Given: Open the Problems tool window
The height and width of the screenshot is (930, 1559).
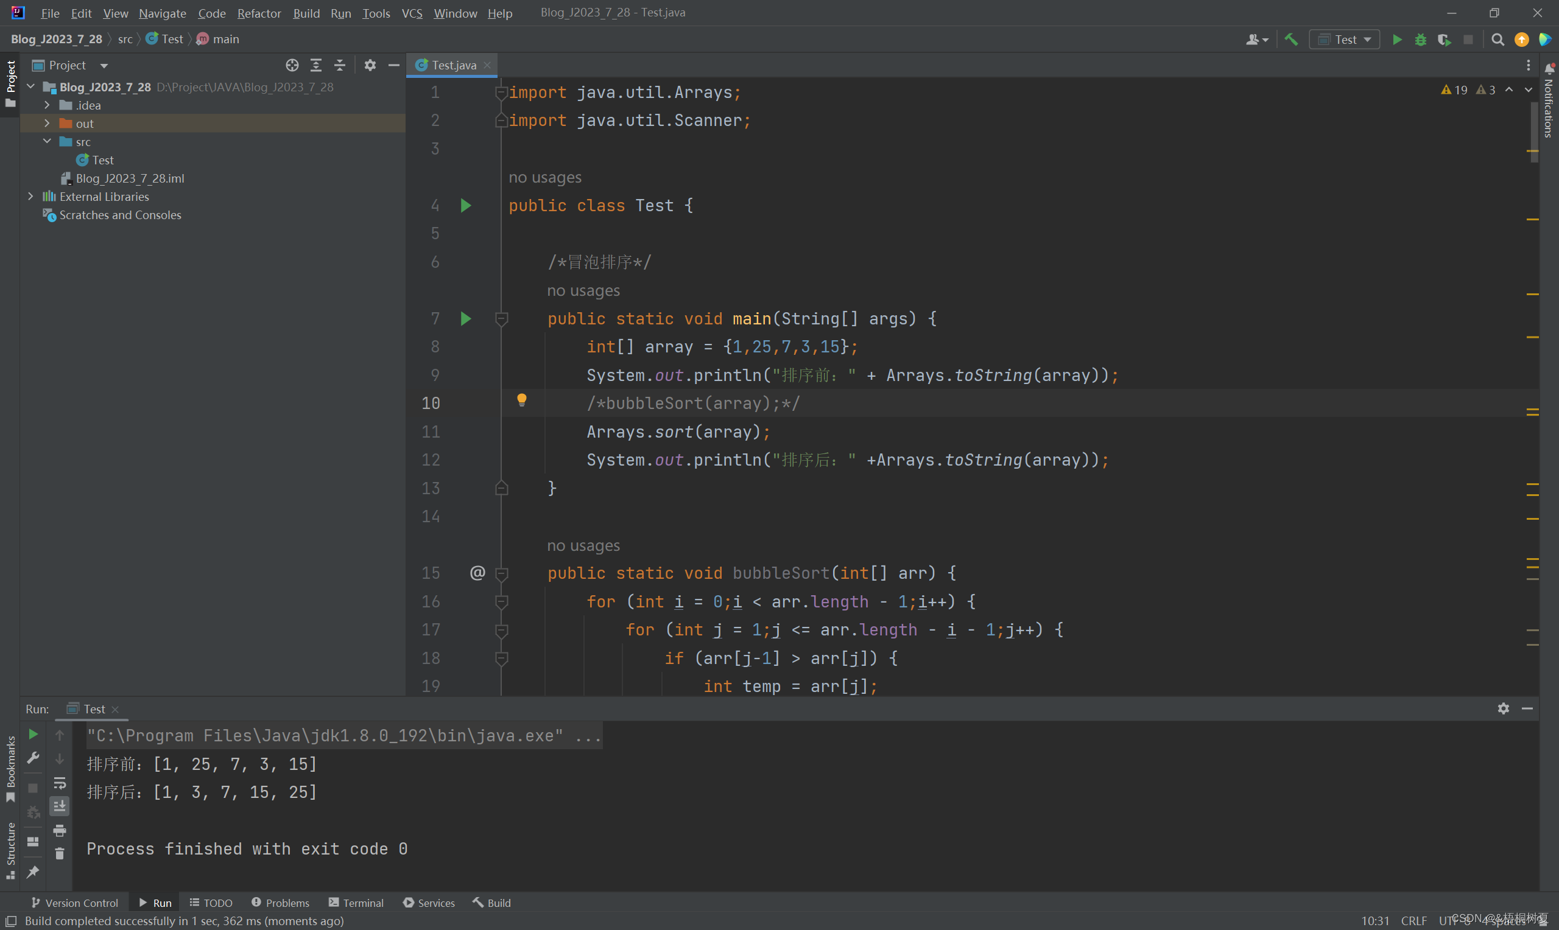Looking at the screenshot, I should coord(280,903).
